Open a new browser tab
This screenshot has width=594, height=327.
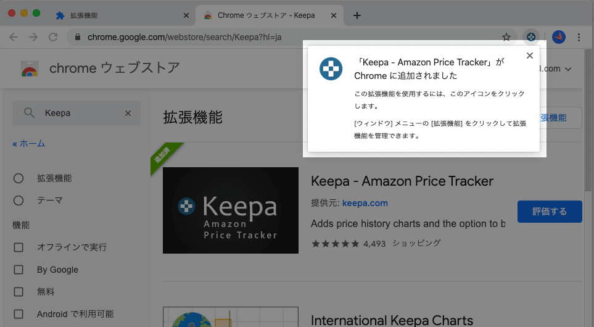(357, 15)
